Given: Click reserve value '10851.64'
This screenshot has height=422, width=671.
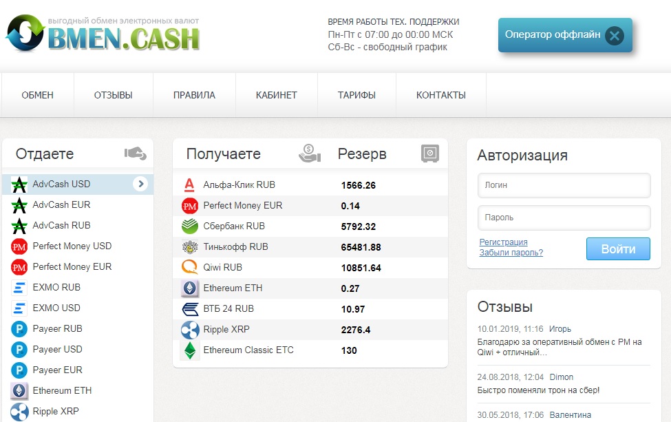Looking at the screenshot, I should (x=361, y=268).
